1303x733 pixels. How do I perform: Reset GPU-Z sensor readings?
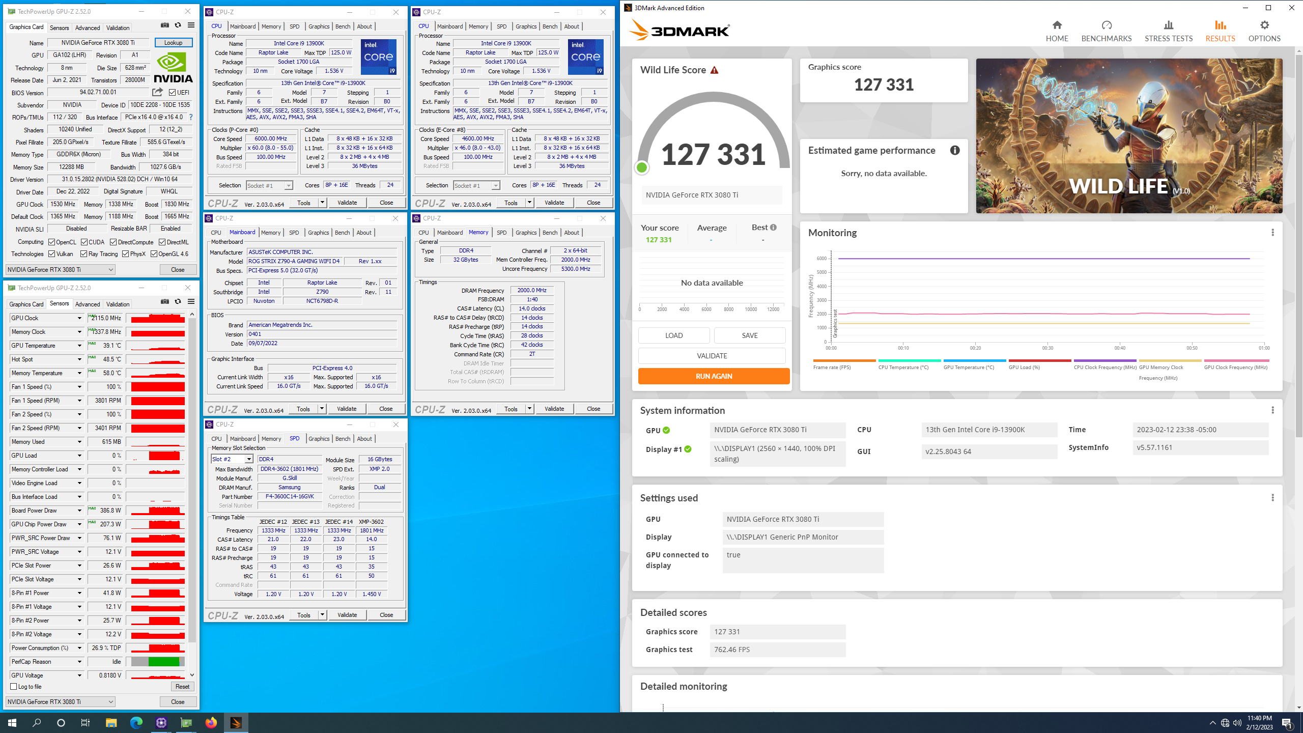182,687
